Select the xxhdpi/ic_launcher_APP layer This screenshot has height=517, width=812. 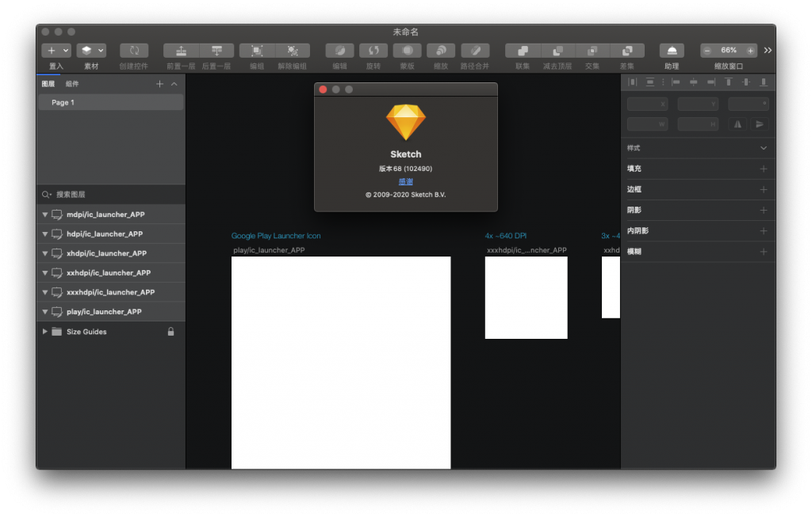[x=111, y=273]
